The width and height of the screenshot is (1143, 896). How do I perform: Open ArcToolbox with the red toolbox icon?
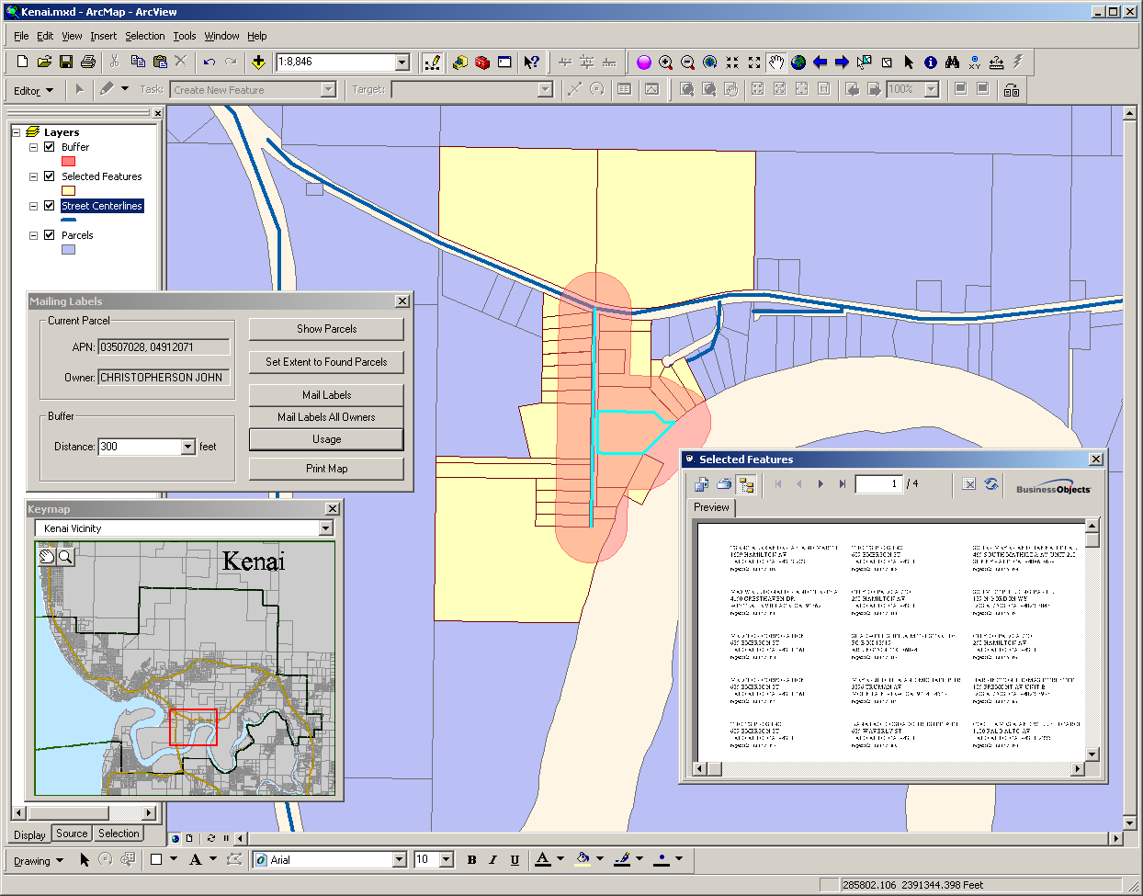pos(482,62)
